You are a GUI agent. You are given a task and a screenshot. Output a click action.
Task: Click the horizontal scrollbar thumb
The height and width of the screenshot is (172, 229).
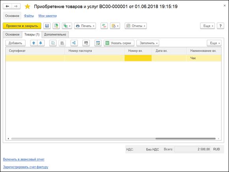pyautogui.click(x=186, y=139)
